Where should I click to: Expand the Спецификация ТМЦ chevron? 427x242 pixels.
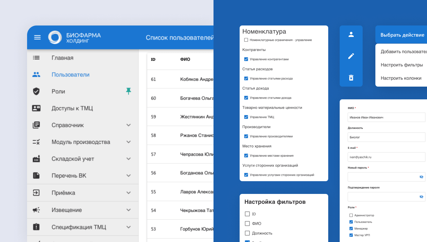click(x=128, y=227)
